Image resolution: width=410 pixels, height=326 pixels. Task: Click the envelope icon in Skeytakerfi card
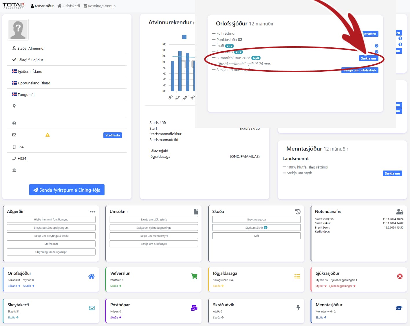[92, 308]
